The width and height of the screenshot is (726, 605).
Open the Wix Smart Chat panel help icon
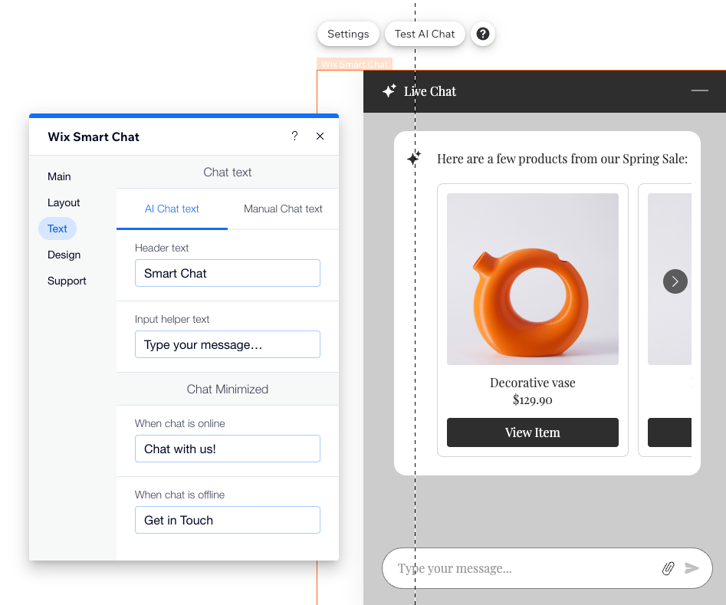(x=294, y=136)
